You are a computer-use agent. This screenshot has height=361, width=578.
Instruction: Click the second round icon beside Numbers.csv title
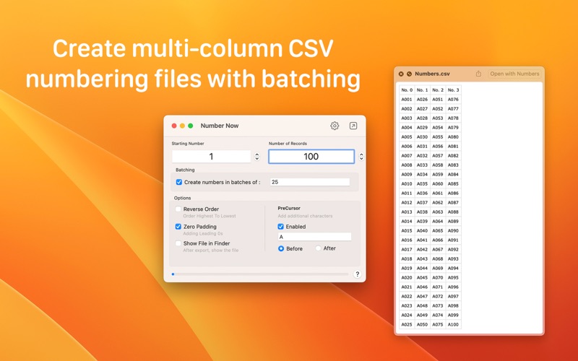(x=409, y=74)
